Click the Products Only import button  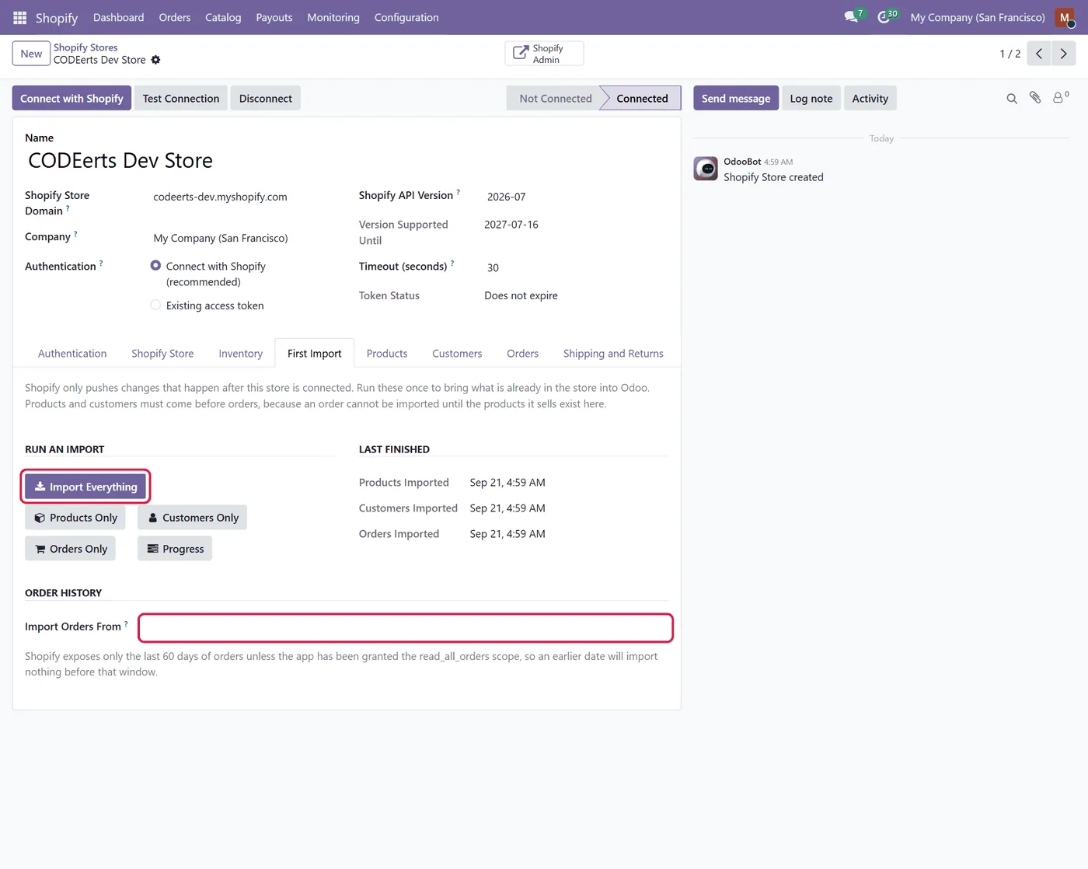click(75, 518)
